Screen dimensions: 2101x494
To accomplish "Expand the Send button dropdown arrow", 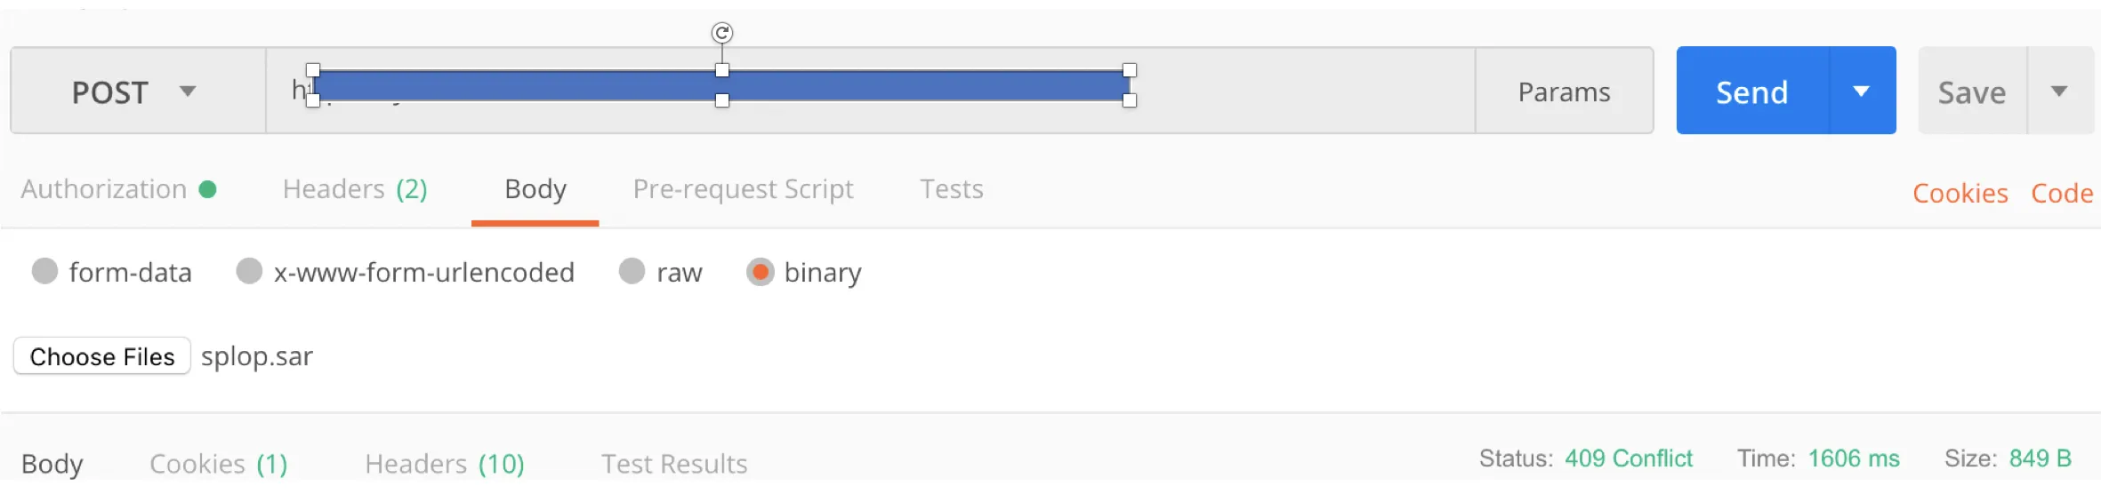I will click(1862, 92).
